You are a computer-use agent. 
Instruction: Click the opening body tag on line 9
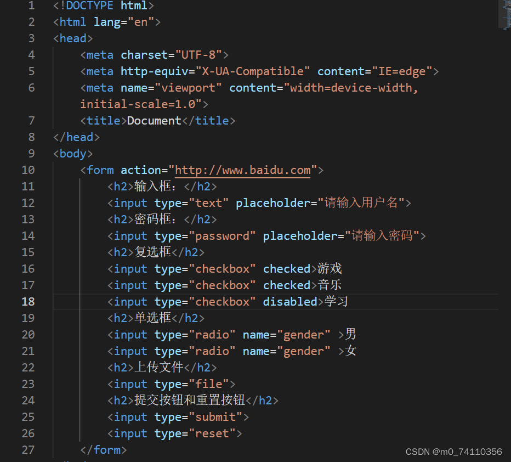[x=73, y=154]
